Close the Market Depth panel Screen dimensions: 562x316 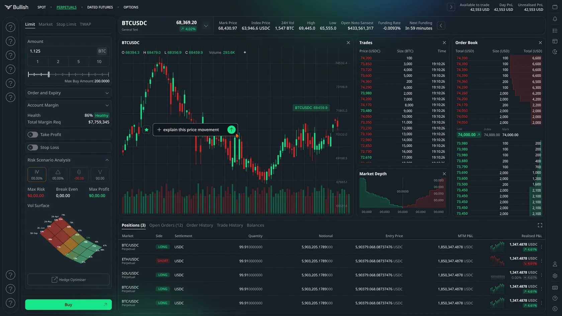(444, 174)
